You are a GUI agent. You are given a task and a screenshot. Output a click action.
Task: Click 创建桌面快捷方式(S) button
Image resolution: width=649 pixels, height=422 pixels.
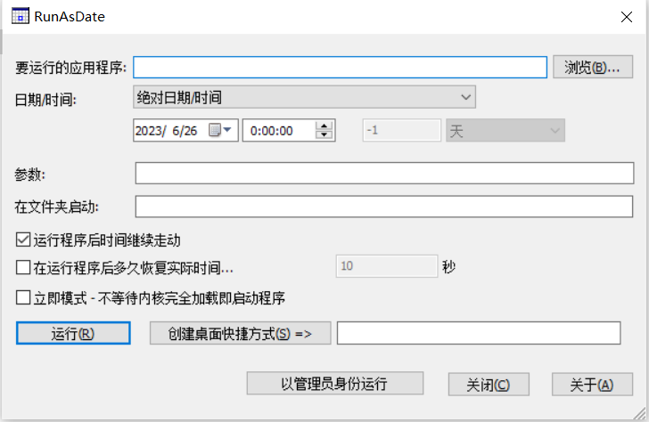pos(241,333)
